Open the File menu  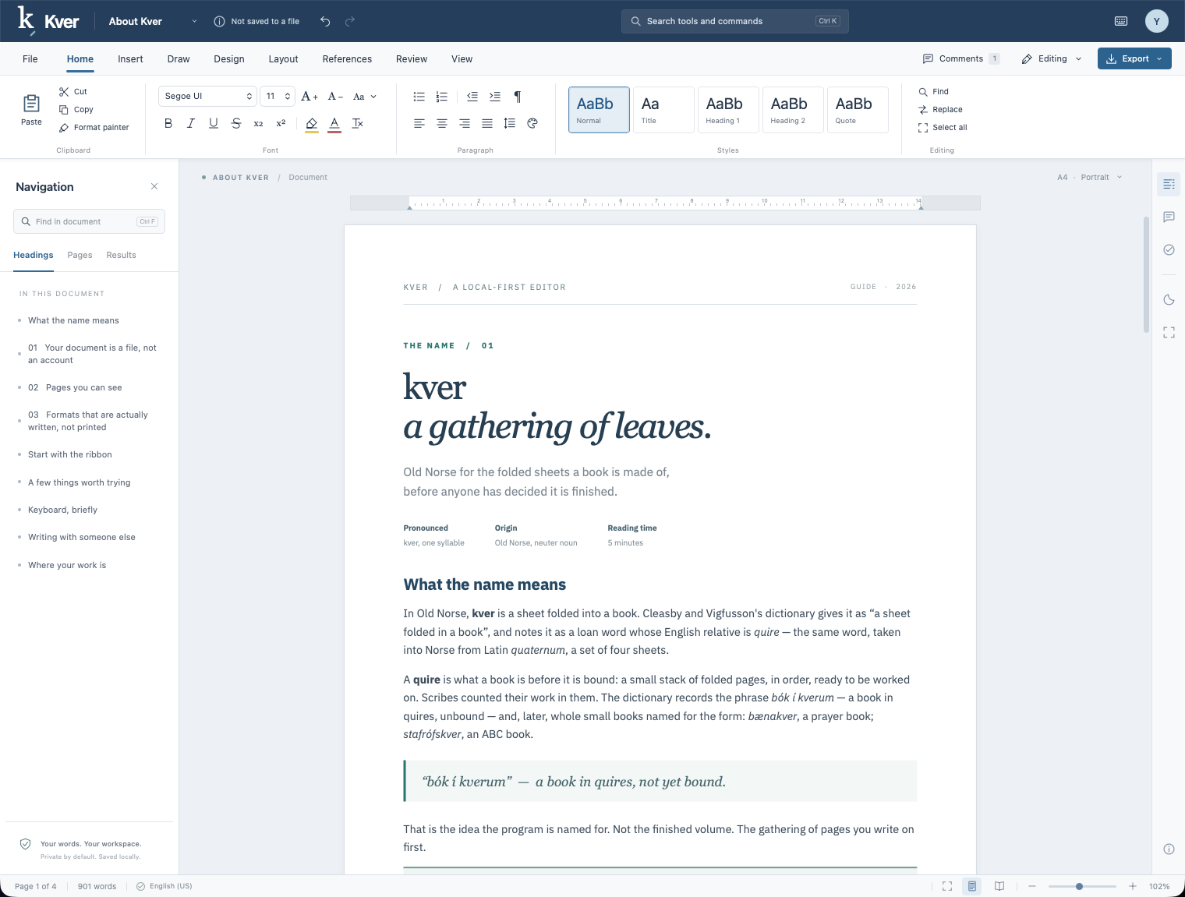30,59
